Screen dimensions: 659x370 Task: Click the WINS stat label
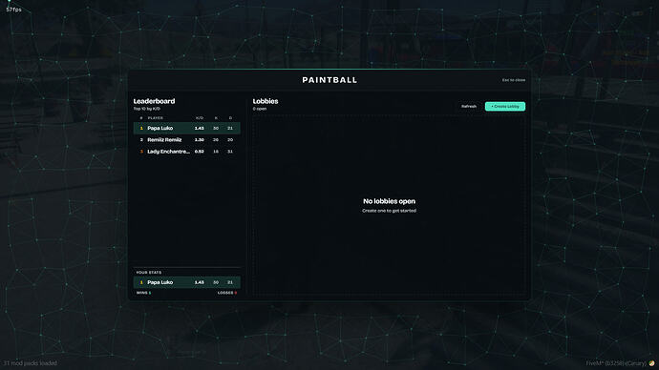pyautogui.click(x=141, y=293)
